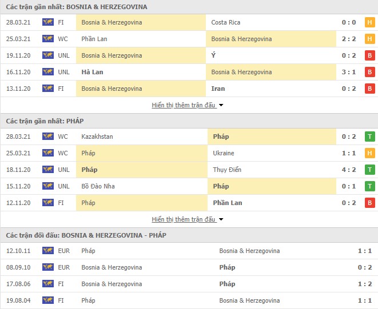Click the 1 : 1 score of Ukraine match
The width and height of the screenshot is (378, 309).
pyautogui.click(x=349, y=153)
